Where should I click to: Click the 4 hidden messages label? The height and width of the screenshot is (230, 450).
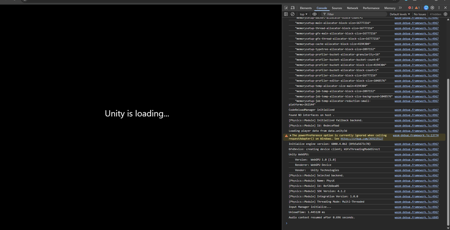click(x=436, y=14)
